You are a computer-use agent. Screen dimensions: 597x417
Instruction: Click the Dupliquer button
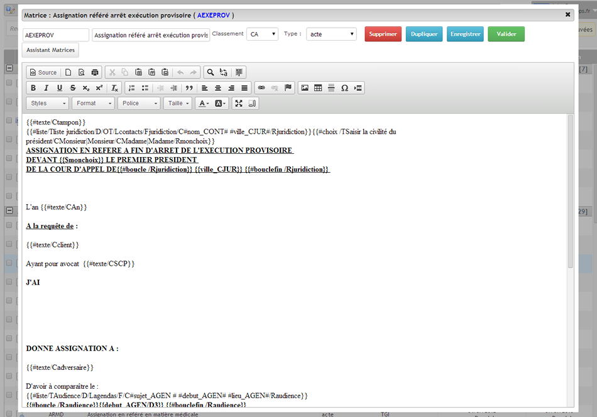[x=424, y=34]
